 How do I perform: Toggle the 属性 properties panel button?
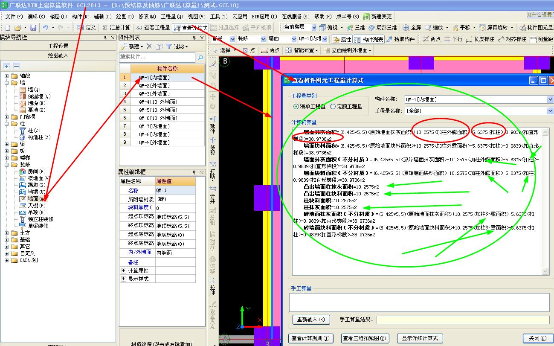pyautogui.click(x=342, y=39)
